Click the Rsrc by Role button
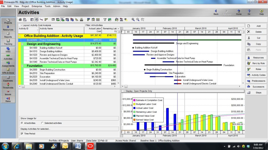The height and width of the screenshot is (150, 268). [x=256, y=63]
